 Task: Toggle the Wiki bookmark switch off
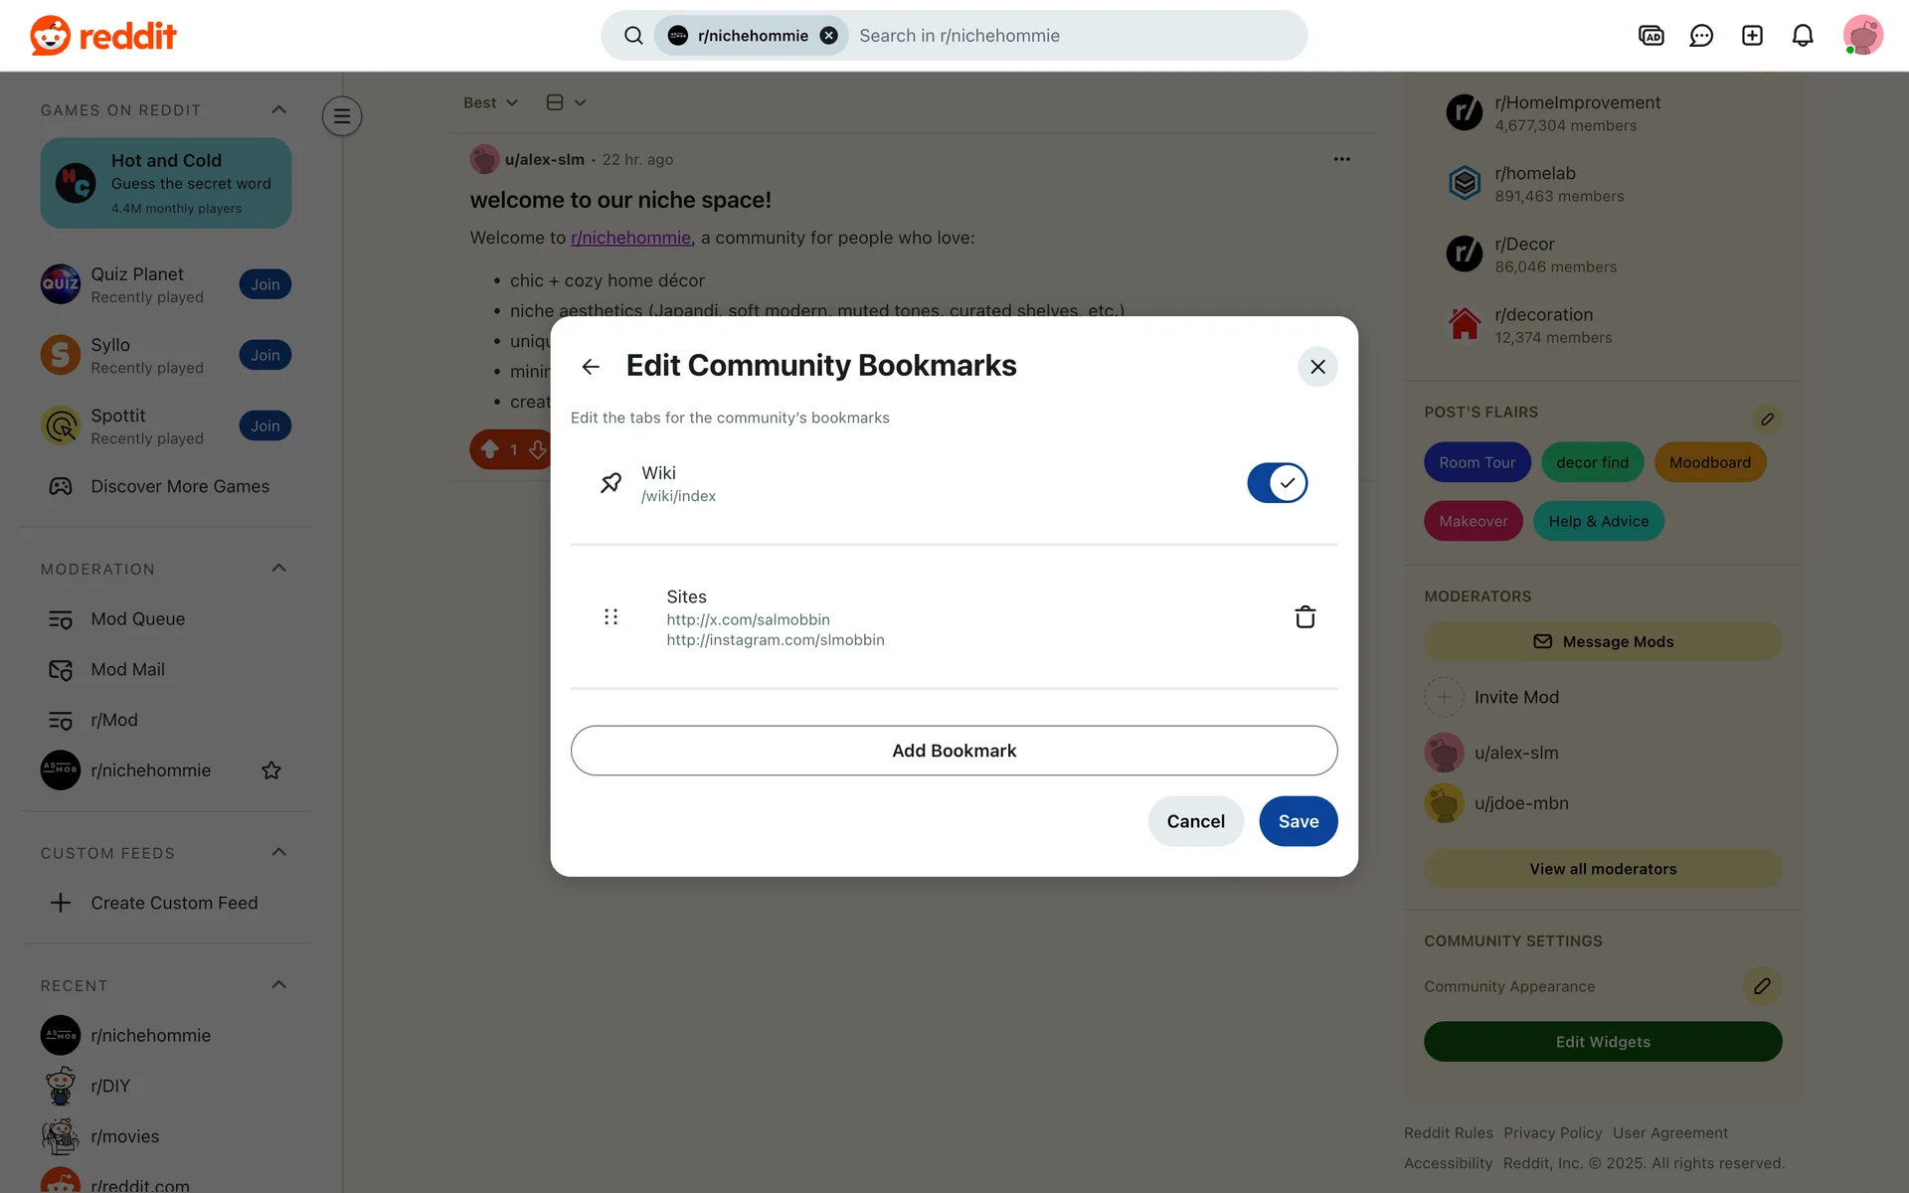point(1277,483)
